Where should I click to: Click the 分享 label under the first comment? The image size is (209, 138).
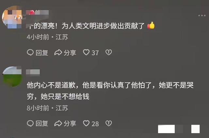coord(70,53)
